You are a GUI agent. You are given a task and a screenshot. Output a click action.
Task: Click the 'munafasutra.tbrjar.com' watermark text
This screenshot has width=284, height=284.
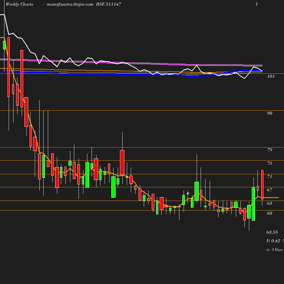click(x=70, y=4)
